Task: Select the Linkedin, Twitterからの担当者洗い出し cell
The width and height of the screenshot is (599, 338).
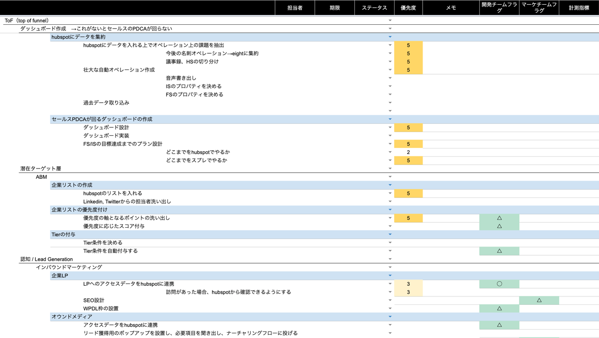Action: (127, 202)
